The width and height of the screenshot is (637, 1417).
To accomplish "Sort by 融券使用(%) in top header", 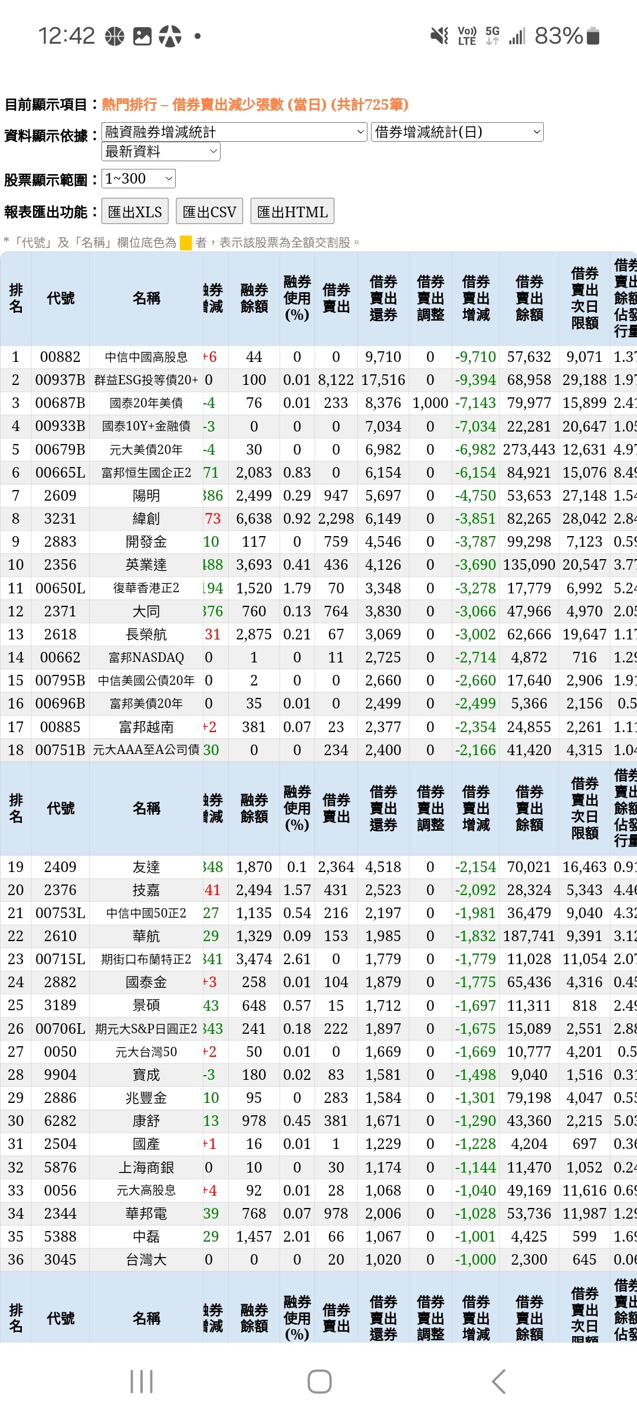I will [297, 298].
